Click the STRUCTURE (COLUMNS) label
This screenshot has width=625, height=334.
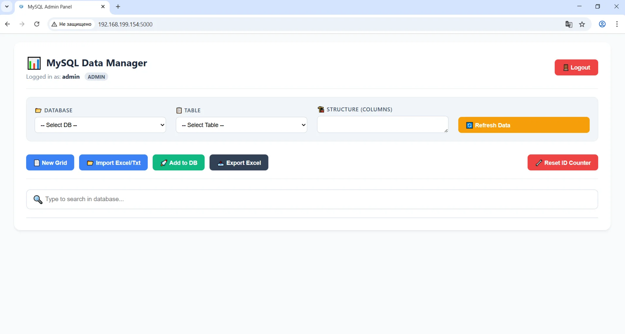(360, 109)
